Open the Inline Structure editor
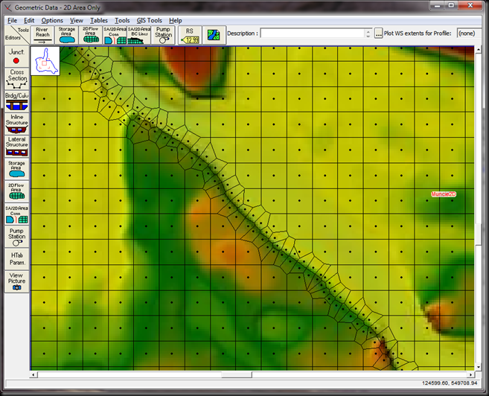489x396 pixels. [16, 123]
